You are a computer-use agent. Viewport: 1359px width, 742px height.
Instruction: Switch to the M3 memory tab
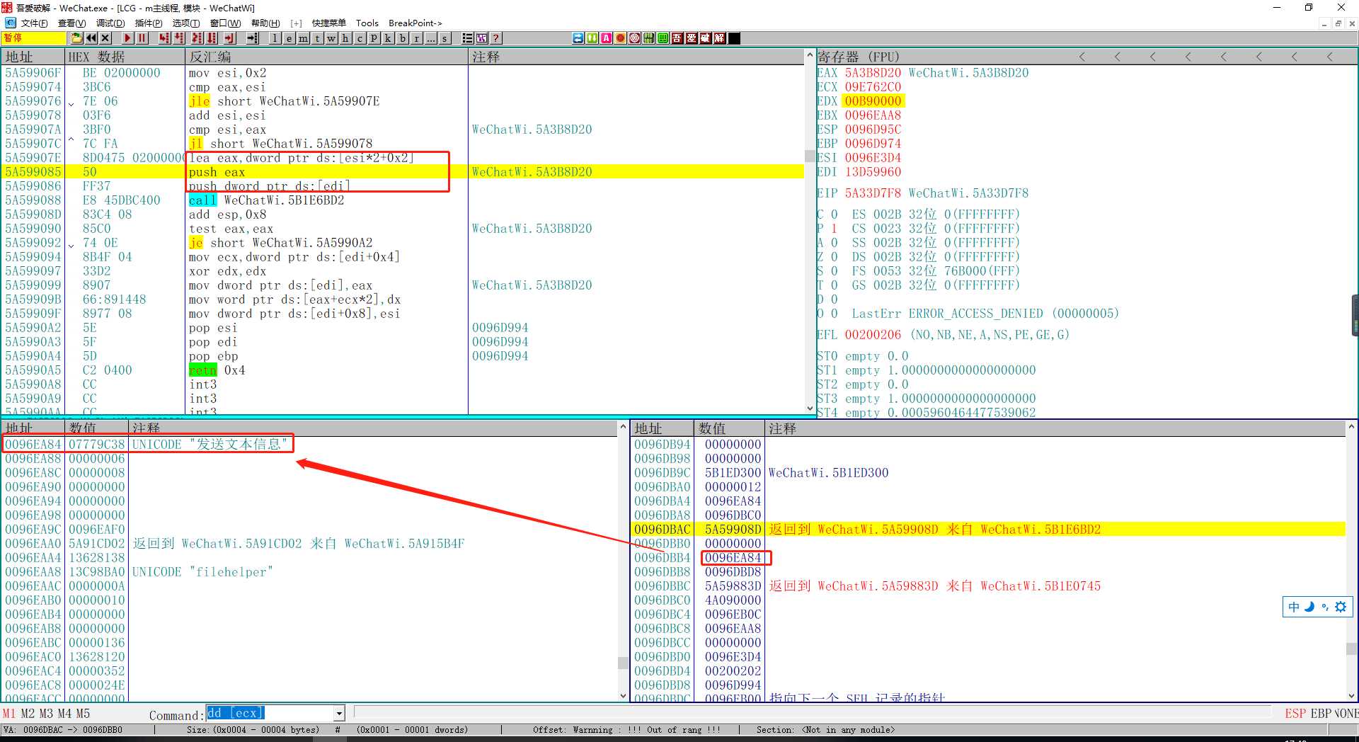click(x=46, y=713)
